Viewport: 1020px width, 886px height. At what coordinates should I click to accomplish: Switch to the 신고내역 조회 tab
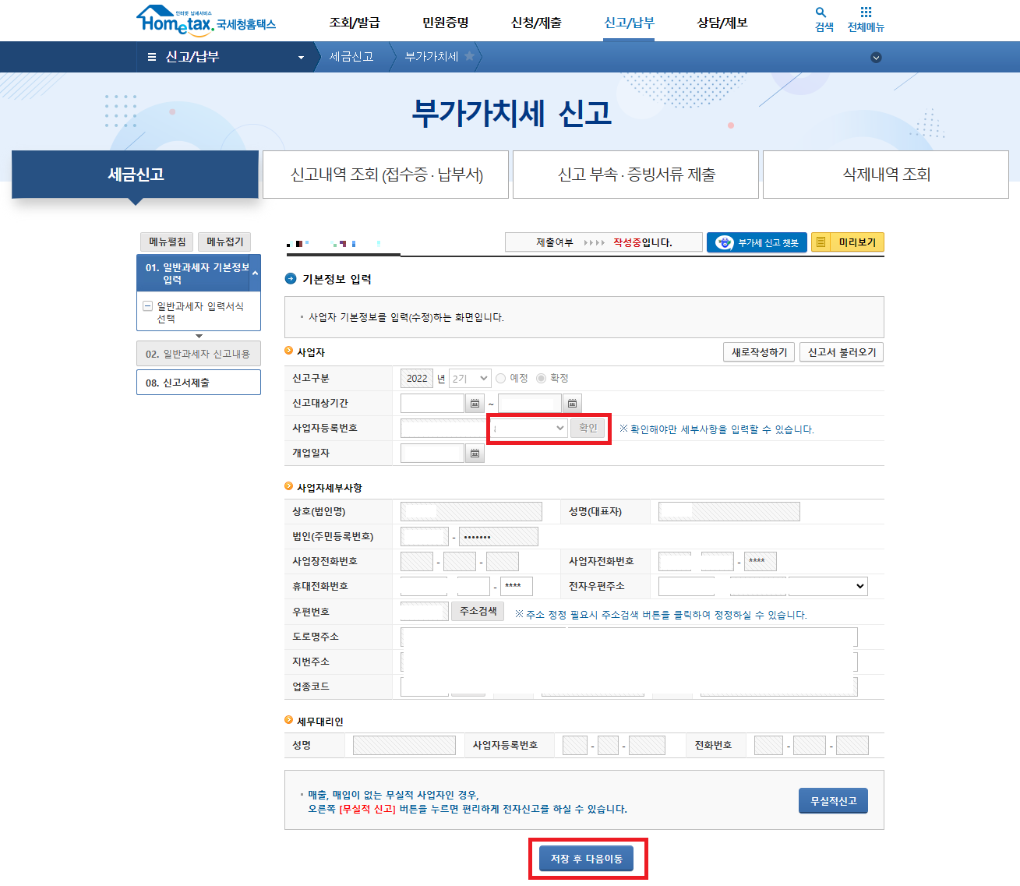(x=386, y=174)
